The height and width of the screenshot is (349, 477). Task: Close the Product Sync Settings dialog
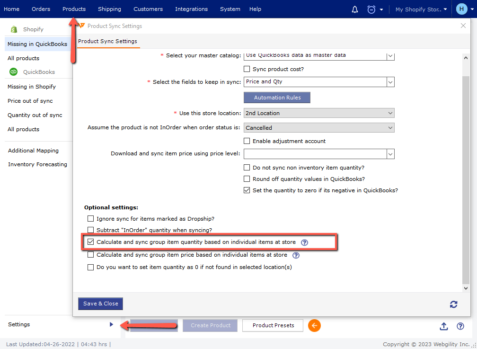point(463,26)
